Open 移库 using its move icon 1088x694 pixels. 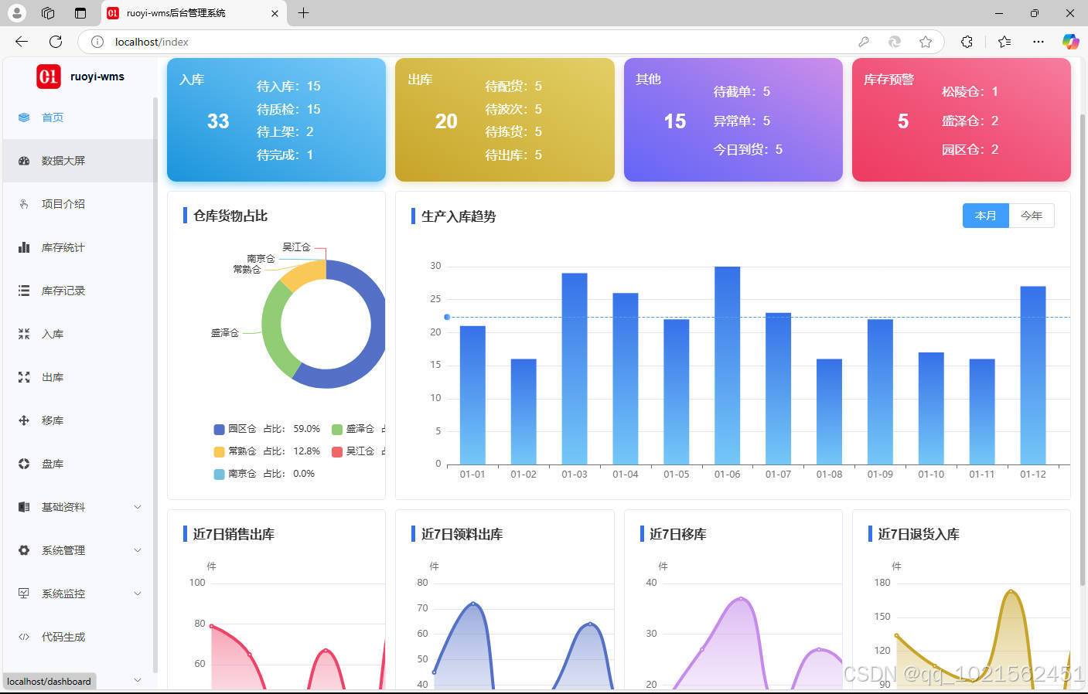(24, 420)
